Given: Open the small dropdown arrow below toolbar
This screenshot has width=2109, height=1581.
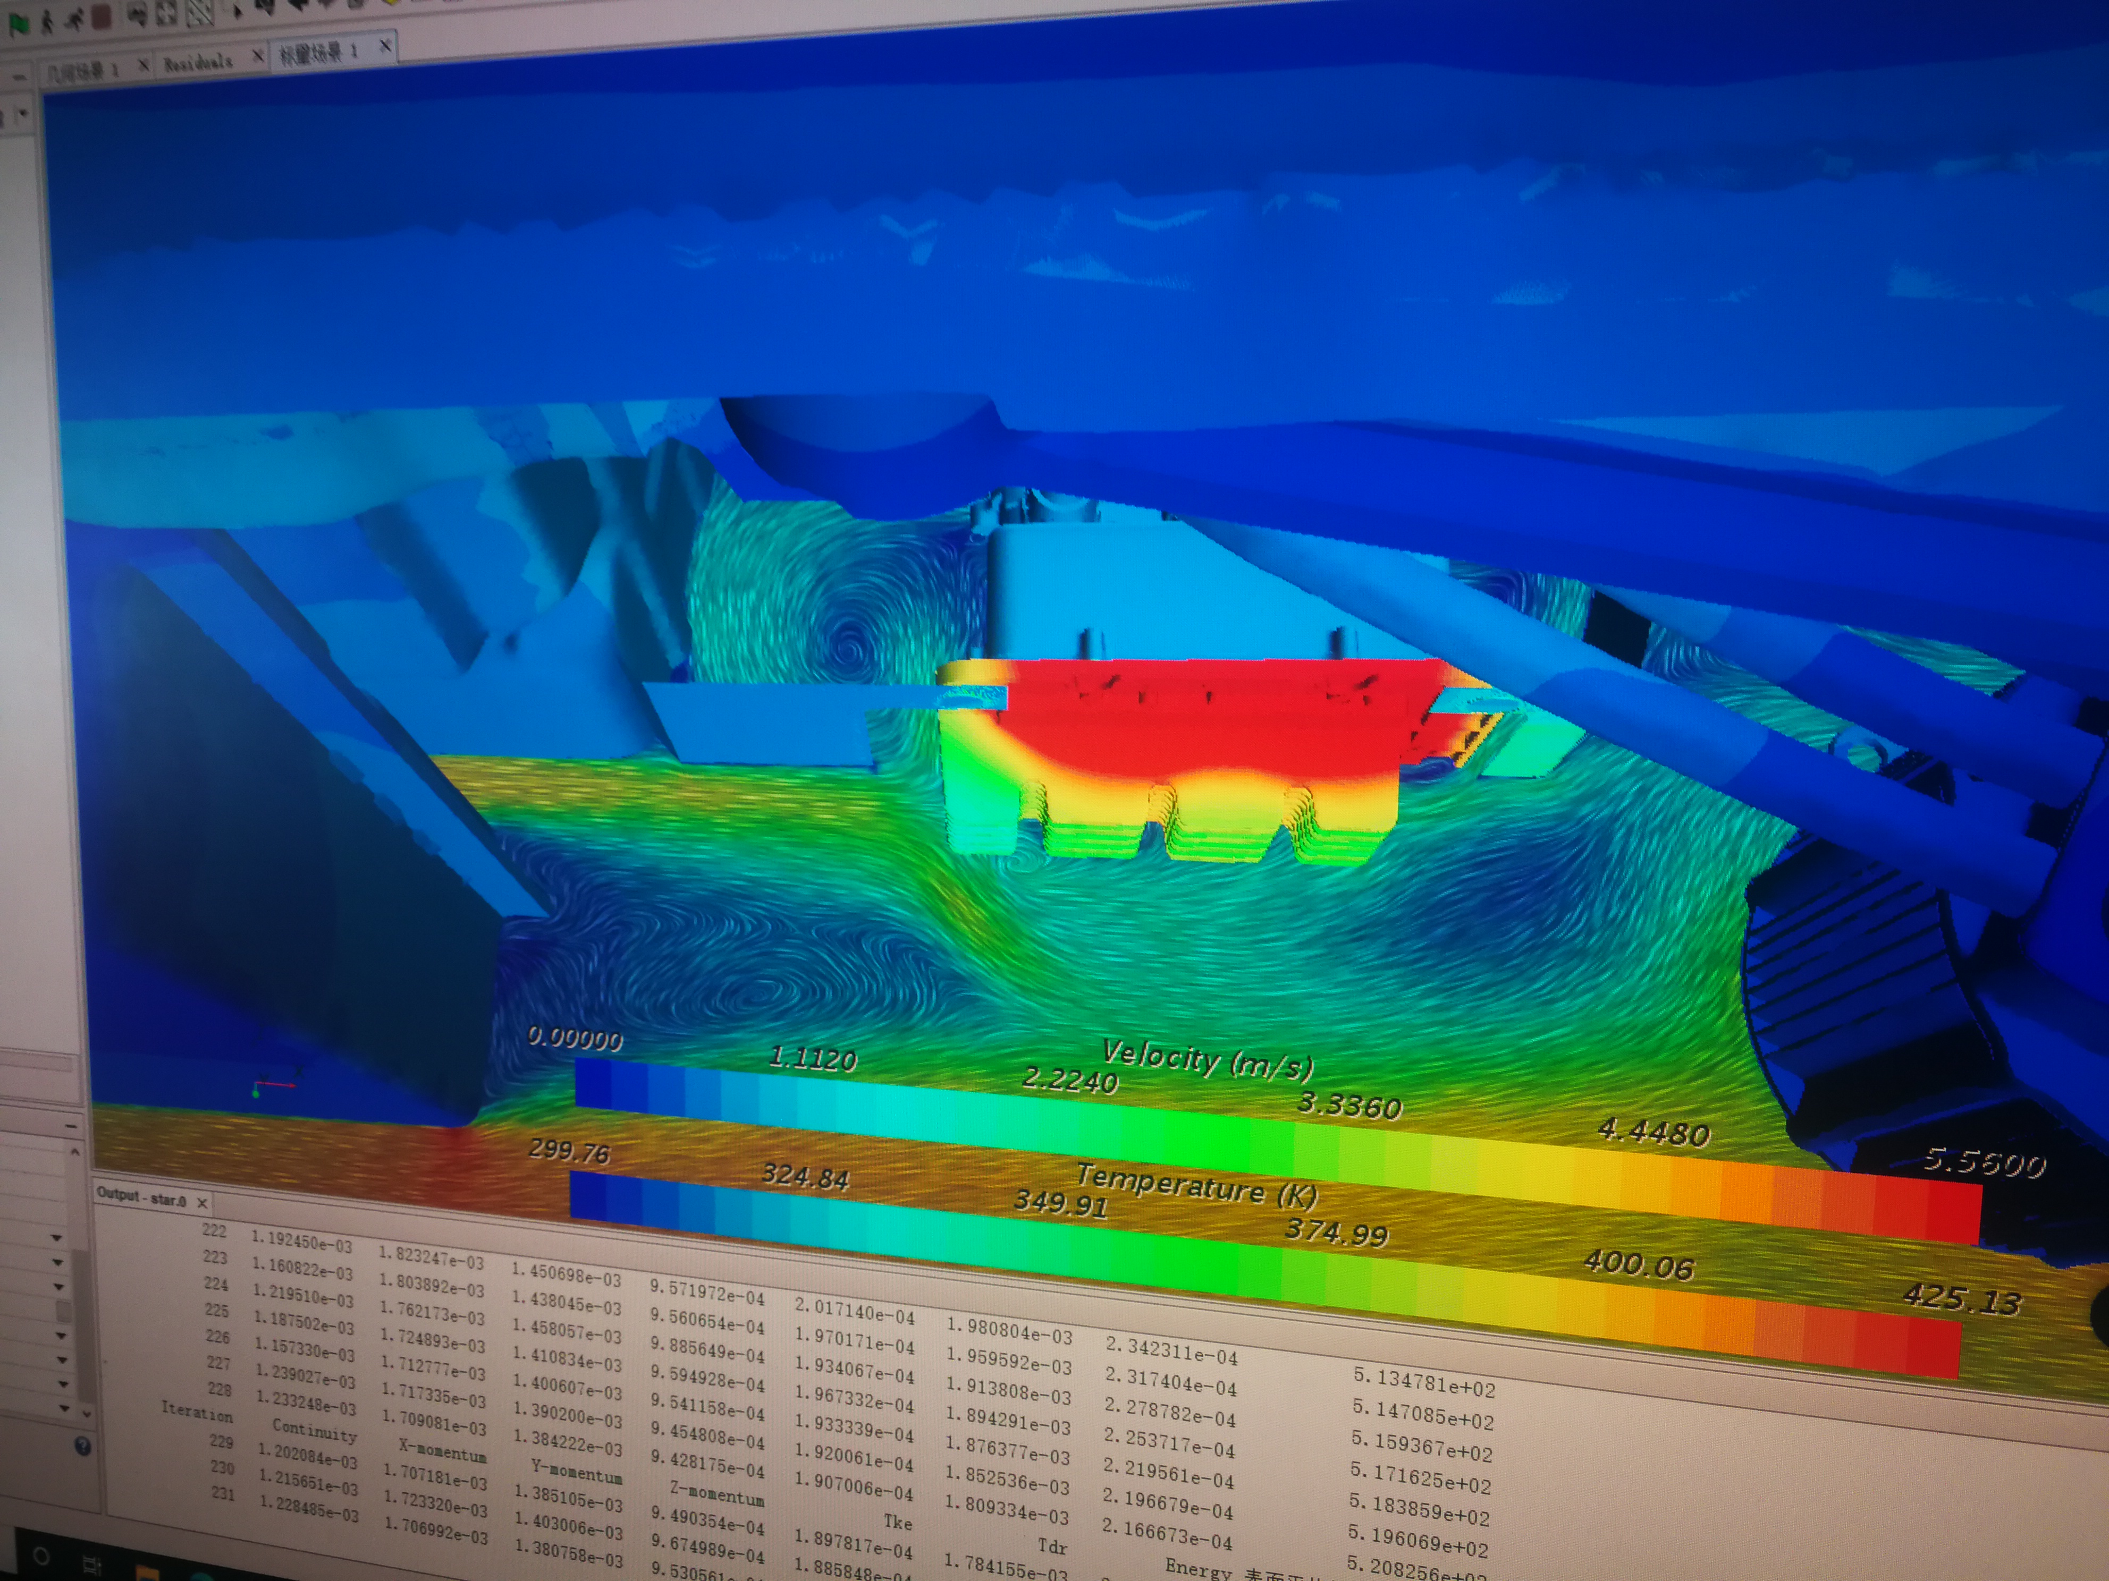Looking at the screenshot, I should 22,113.
